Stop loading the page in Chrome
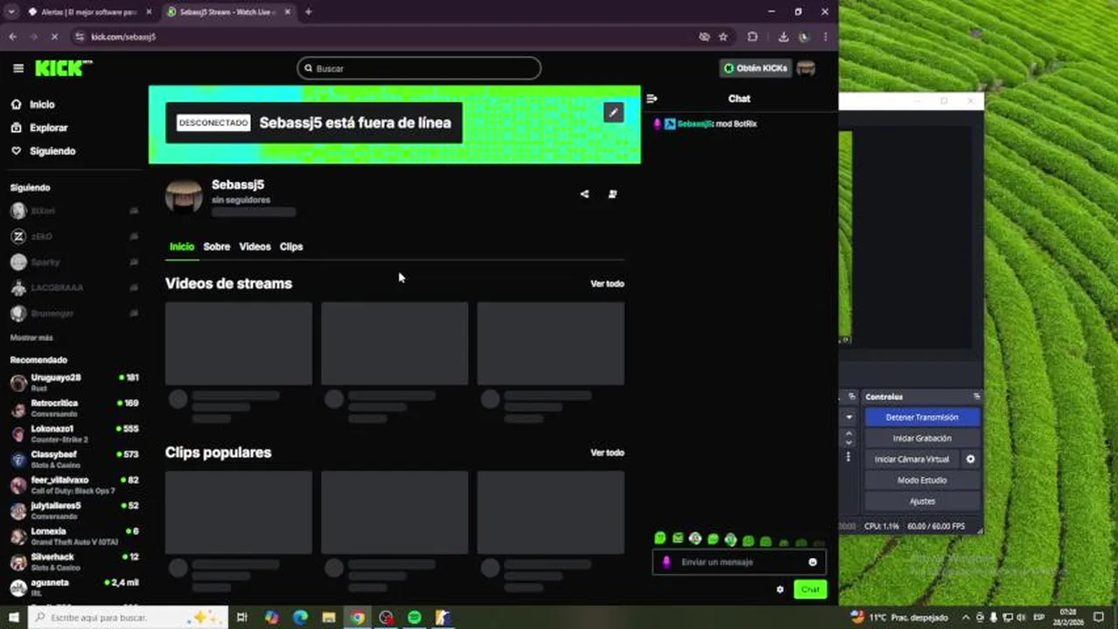This screenshot has height=629, width=1118. [x=54, y=37]
